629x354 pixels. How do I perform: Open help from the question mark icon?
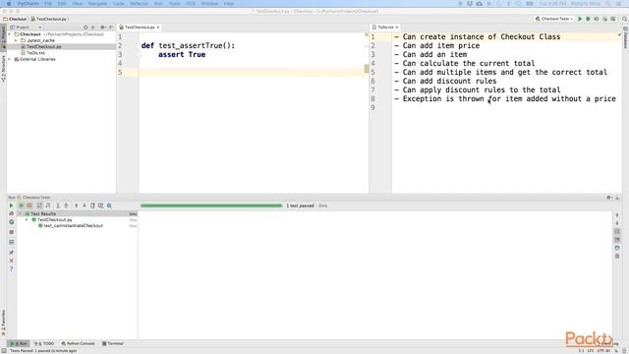click(11, 268)
